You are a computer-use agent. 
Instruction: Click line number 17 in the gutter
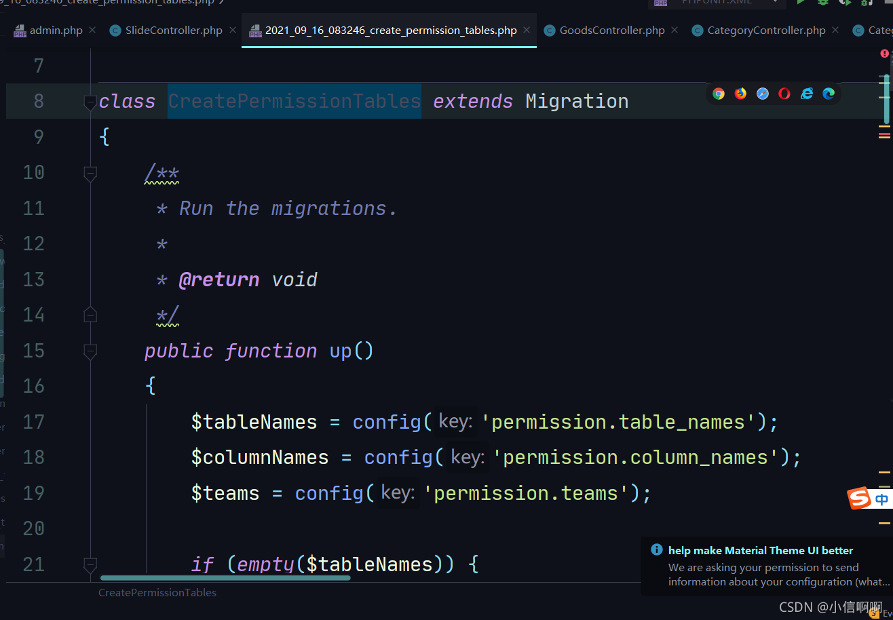click(33, 422)
